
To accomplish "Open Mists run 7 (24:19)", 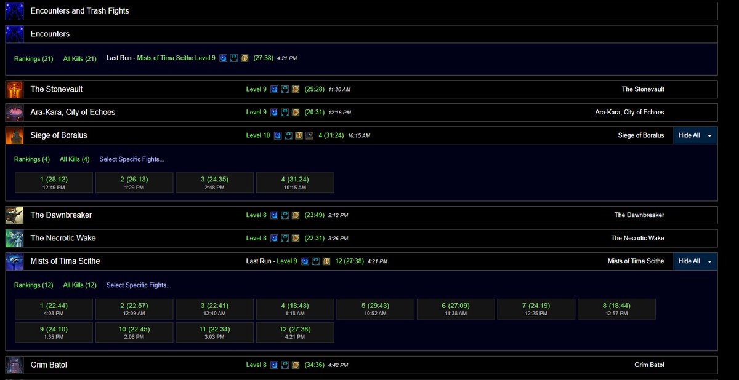I will [x=536, y=309].
